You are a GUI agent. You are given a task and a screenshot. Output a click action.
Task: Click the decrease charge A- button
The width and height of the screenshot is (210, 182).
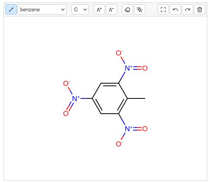(111, 9)
